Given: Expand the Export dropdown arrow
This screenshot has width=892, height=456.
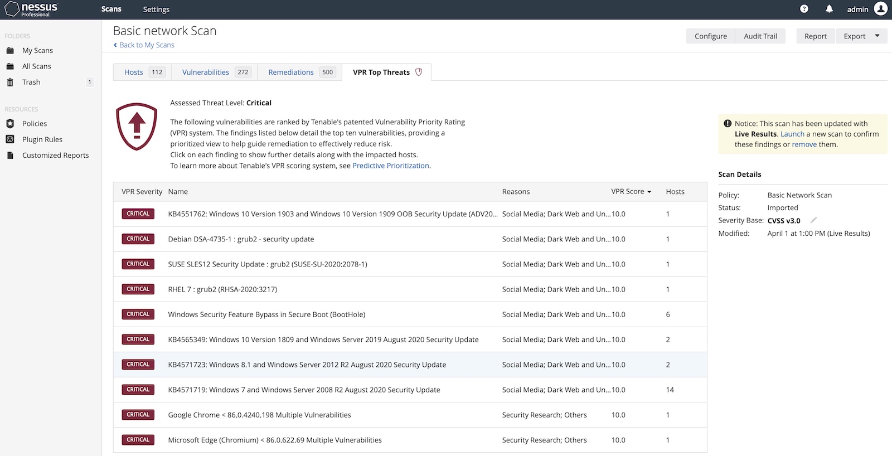Looking at the screenshot, I should (877, 36).
